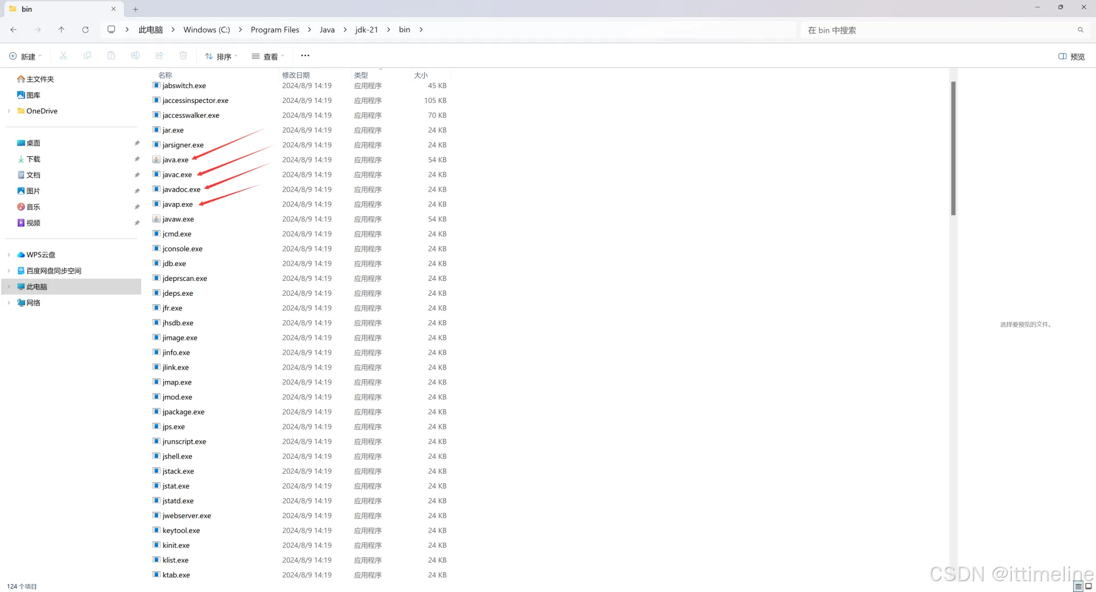Click Program Files breadcrumb
The height and width of the screenshot is (592, 1096).
pyautogui.click(x=275, y=30)
